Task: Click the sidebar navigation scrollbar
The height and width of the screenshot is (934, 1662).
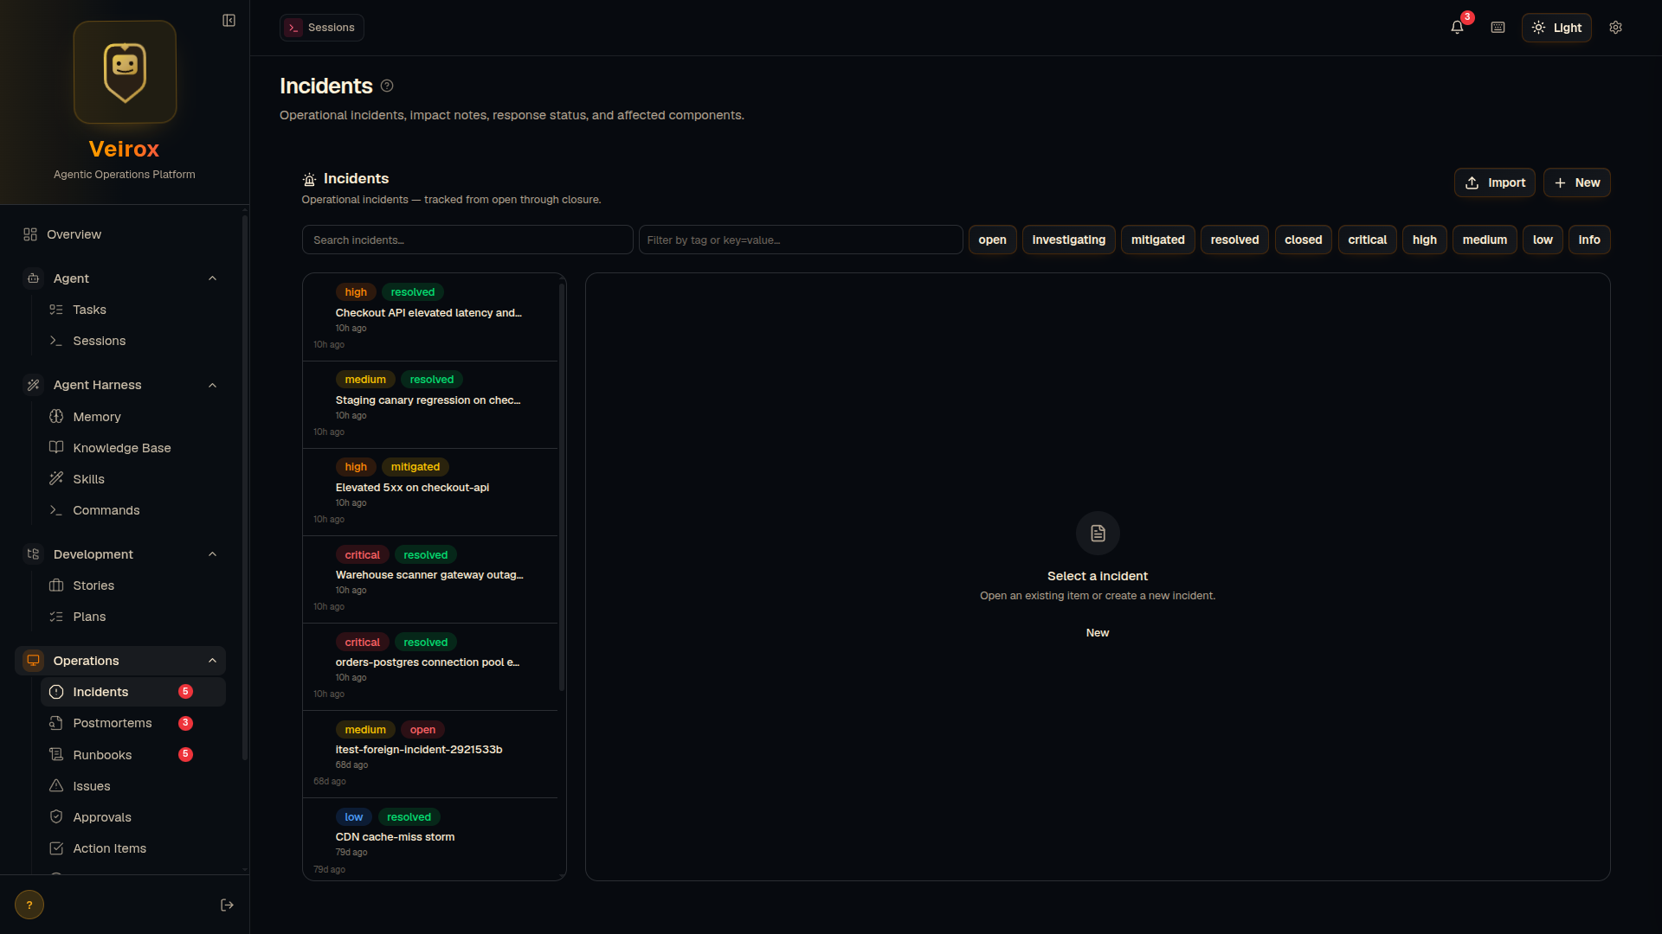Action: coord(245,489)
